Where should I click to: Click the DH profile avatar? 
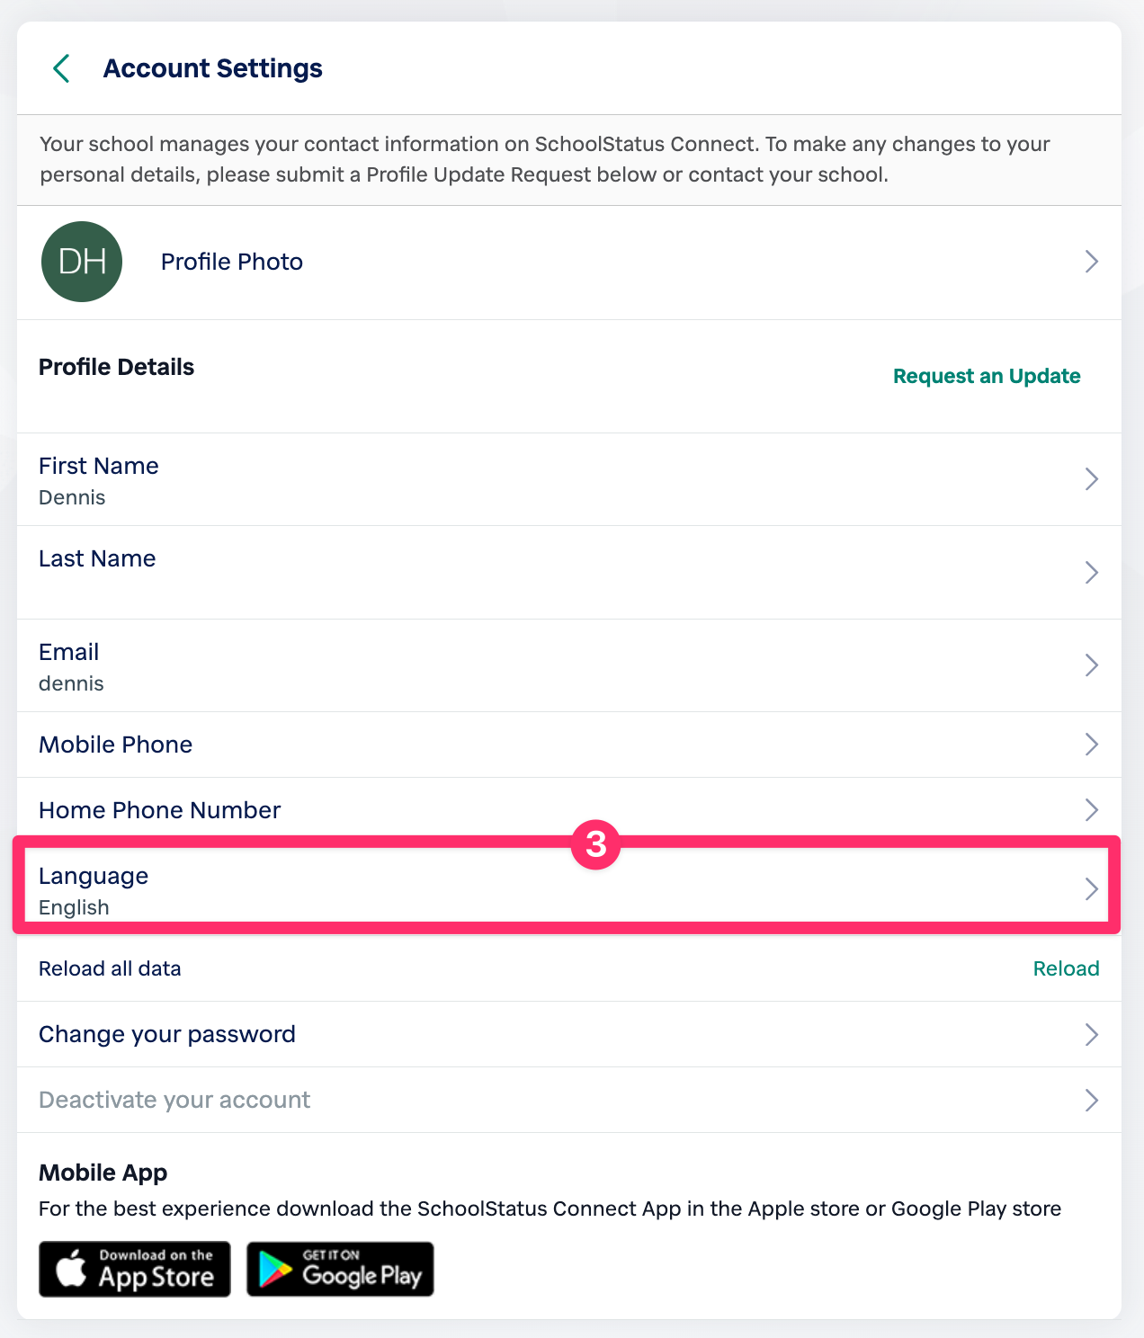coord(82,262)
